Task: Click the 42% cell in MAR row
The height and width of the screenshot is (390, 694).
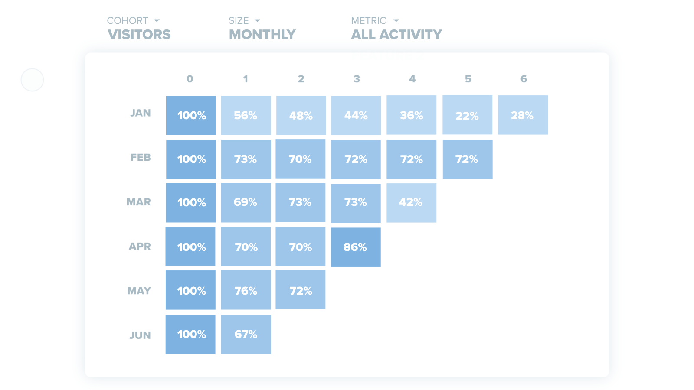Action: 411,202
